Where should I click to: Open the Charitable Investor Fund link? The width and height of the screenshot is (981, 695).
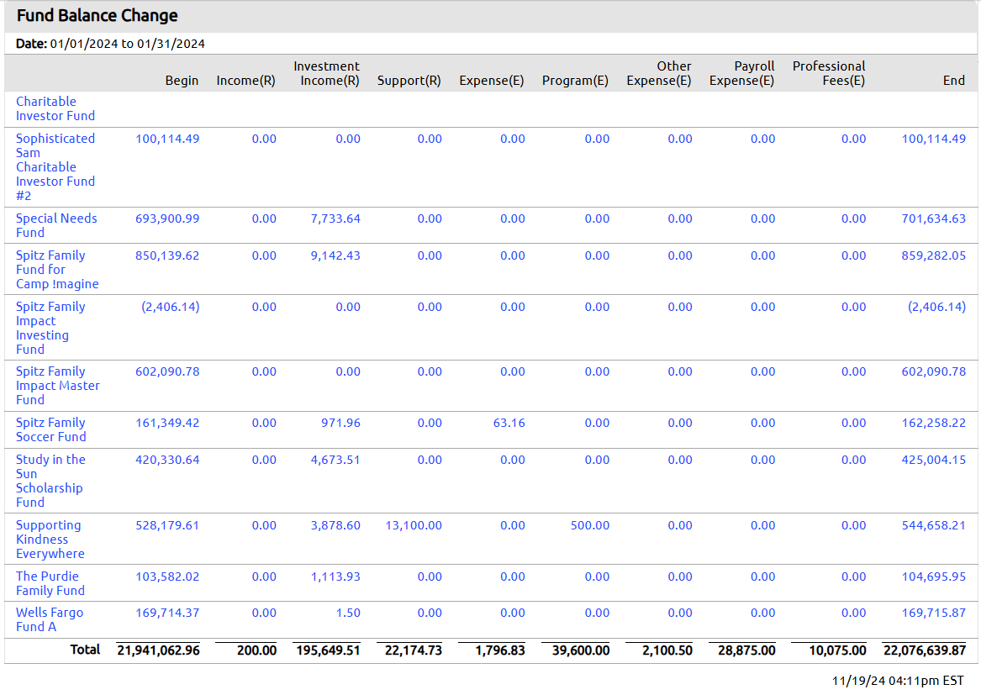[55, 109]
